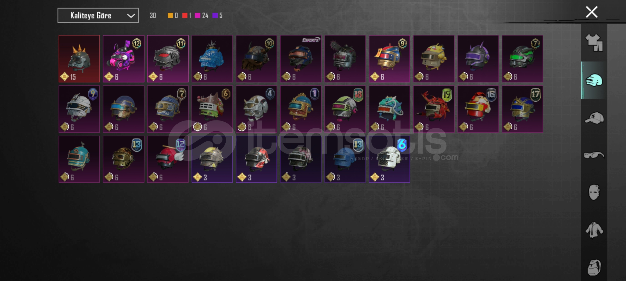Image resolution: width=626 pixels, height=281 pixels.
Task: Select the helmet category in sidebar
Action: click(x=594, y=80)
